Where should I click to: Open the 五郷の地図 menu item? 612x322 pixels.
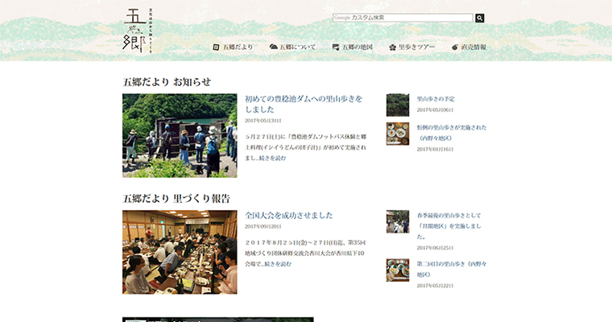[357, 47]
